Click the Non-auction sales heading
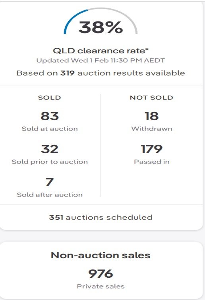205x300 pixels. click(x=101, y=255)
